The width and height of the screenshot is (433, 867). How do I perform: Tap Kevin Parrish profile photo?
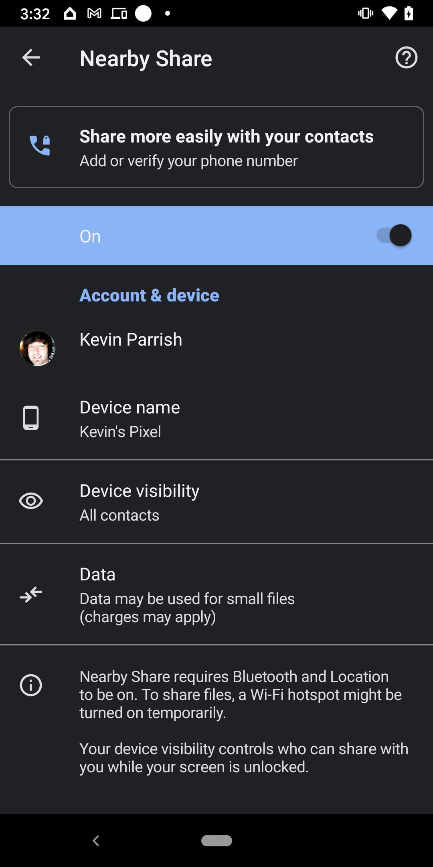coord(37,348)
